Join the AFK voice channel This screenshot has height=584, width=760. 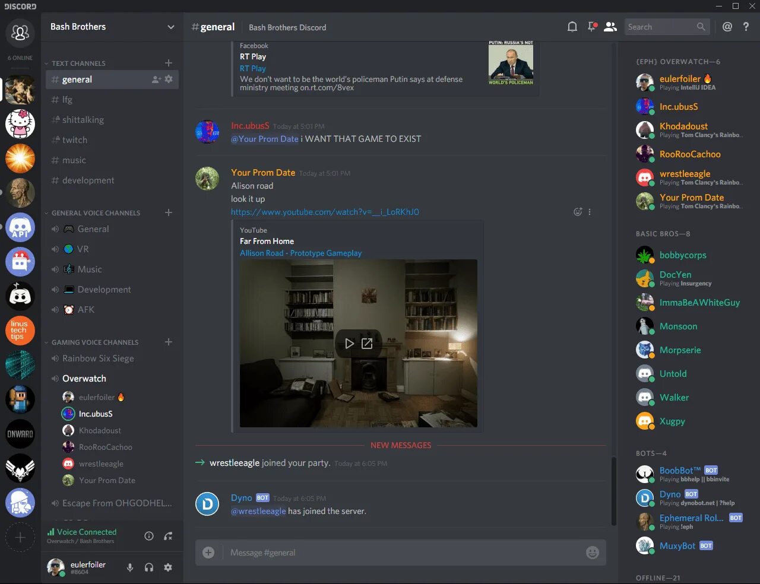coord(112,310)
